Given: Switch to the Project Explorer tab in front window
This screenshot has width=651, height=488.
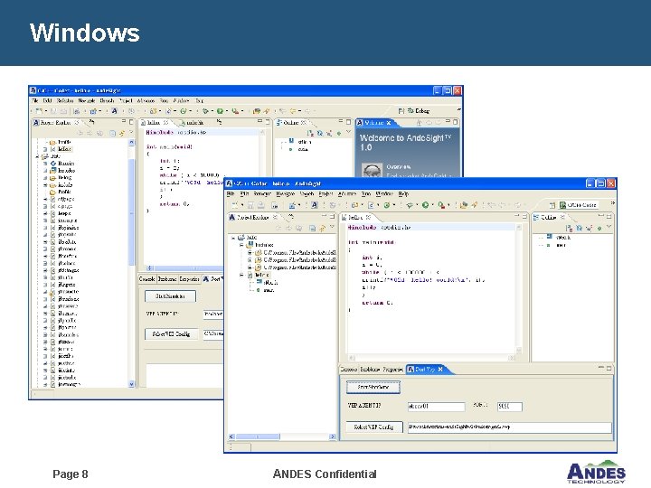Looking at the screenshot, I should point(253,217).
